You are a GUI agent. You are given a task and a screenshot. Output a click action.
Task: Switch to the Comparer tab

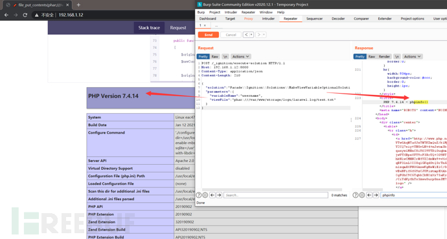(361, 19)
